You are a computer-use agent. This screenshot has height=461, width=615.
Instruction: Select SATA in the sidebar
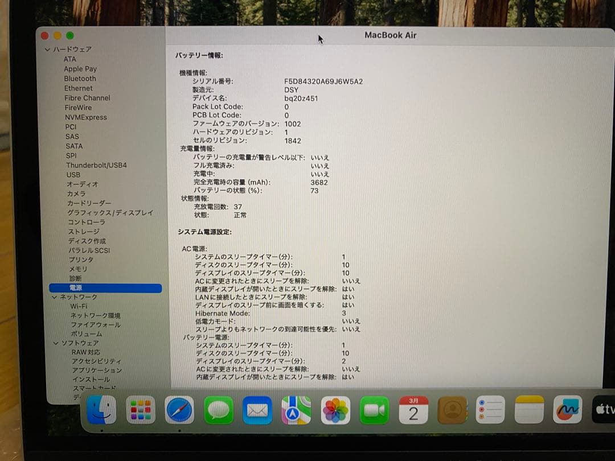point(73,146)
